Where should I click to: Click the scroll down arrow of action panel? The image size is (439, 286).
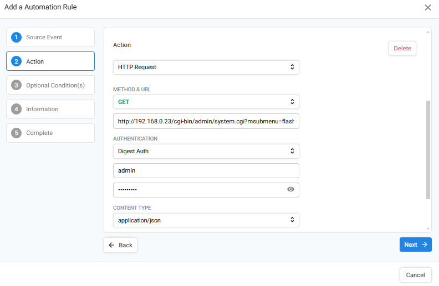point(428,228)
